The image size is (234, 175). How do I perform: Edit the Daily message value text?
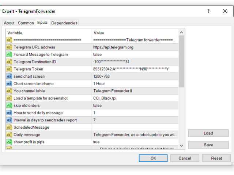(135, 135)
